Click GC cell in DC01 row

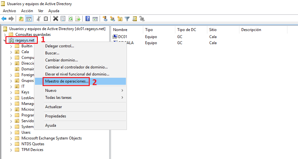coord(180,36)
